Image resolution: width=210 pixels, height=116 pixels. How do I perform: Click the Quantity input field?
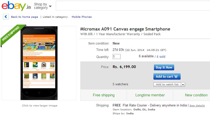click(117, 56)
